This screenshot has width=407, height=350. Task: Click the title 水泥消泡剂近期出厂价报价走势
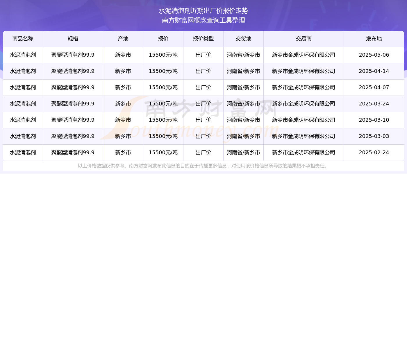pyautogui.click(x=203, y=11)
